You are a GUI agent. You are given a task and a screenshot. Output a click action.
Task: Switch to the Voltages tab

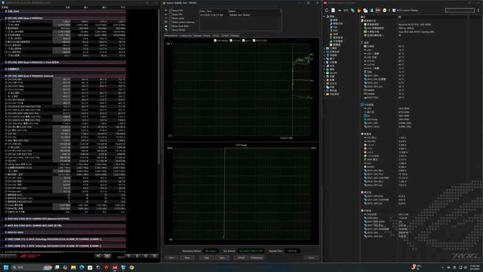(198, 36)
